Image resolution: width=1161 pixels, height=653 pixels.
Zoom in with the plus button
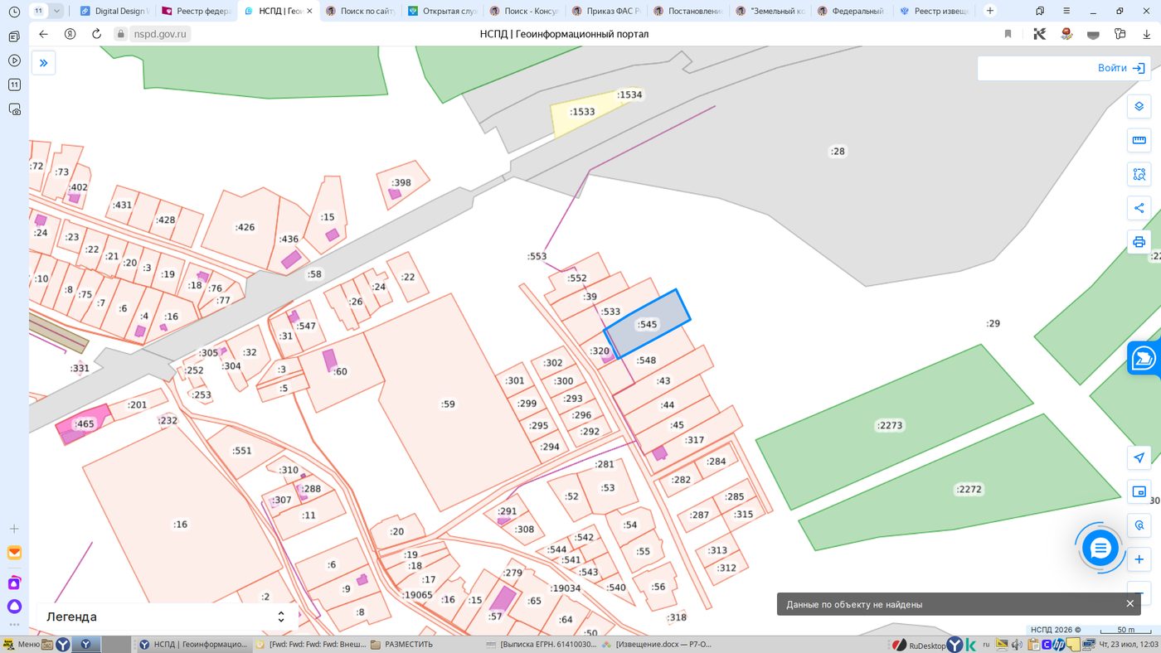click(x=1139, y=559)
